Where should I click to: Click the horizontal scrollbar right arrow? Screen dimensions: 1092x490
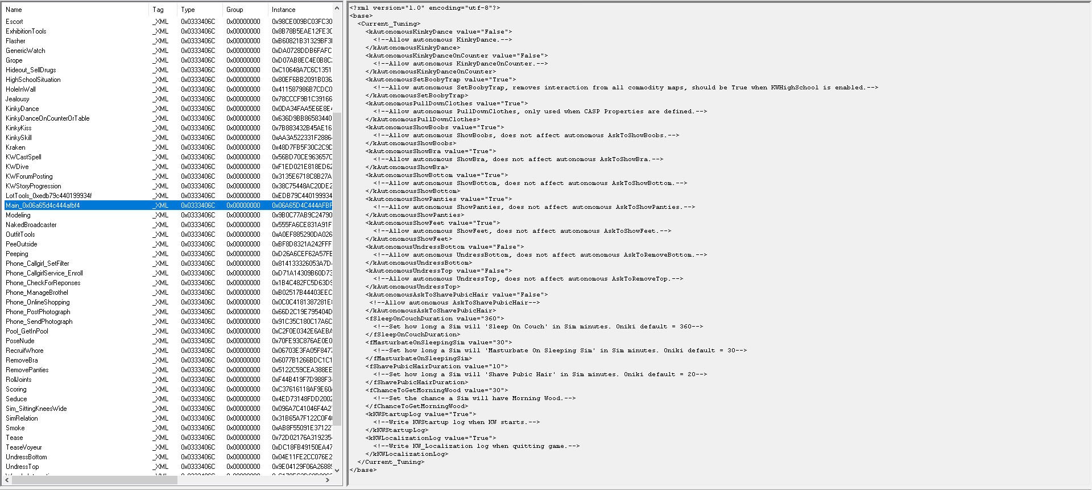point(328,480)
